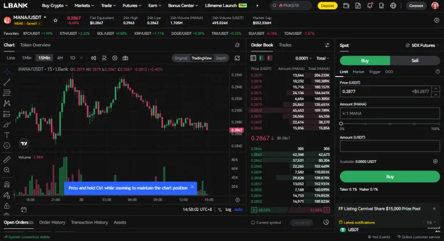Viewport: 444px width, 241px height.
Task: Select the ruler measure tool
Action: point(7,160)
